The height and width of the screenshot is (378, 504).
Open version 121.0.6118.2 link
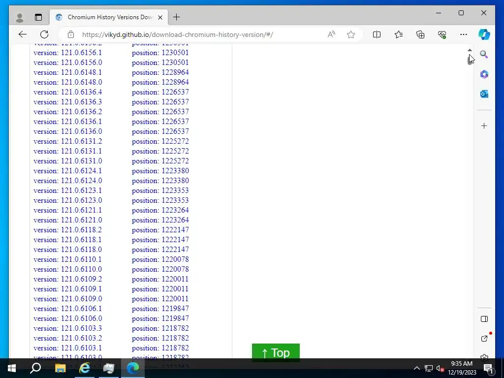67,230
